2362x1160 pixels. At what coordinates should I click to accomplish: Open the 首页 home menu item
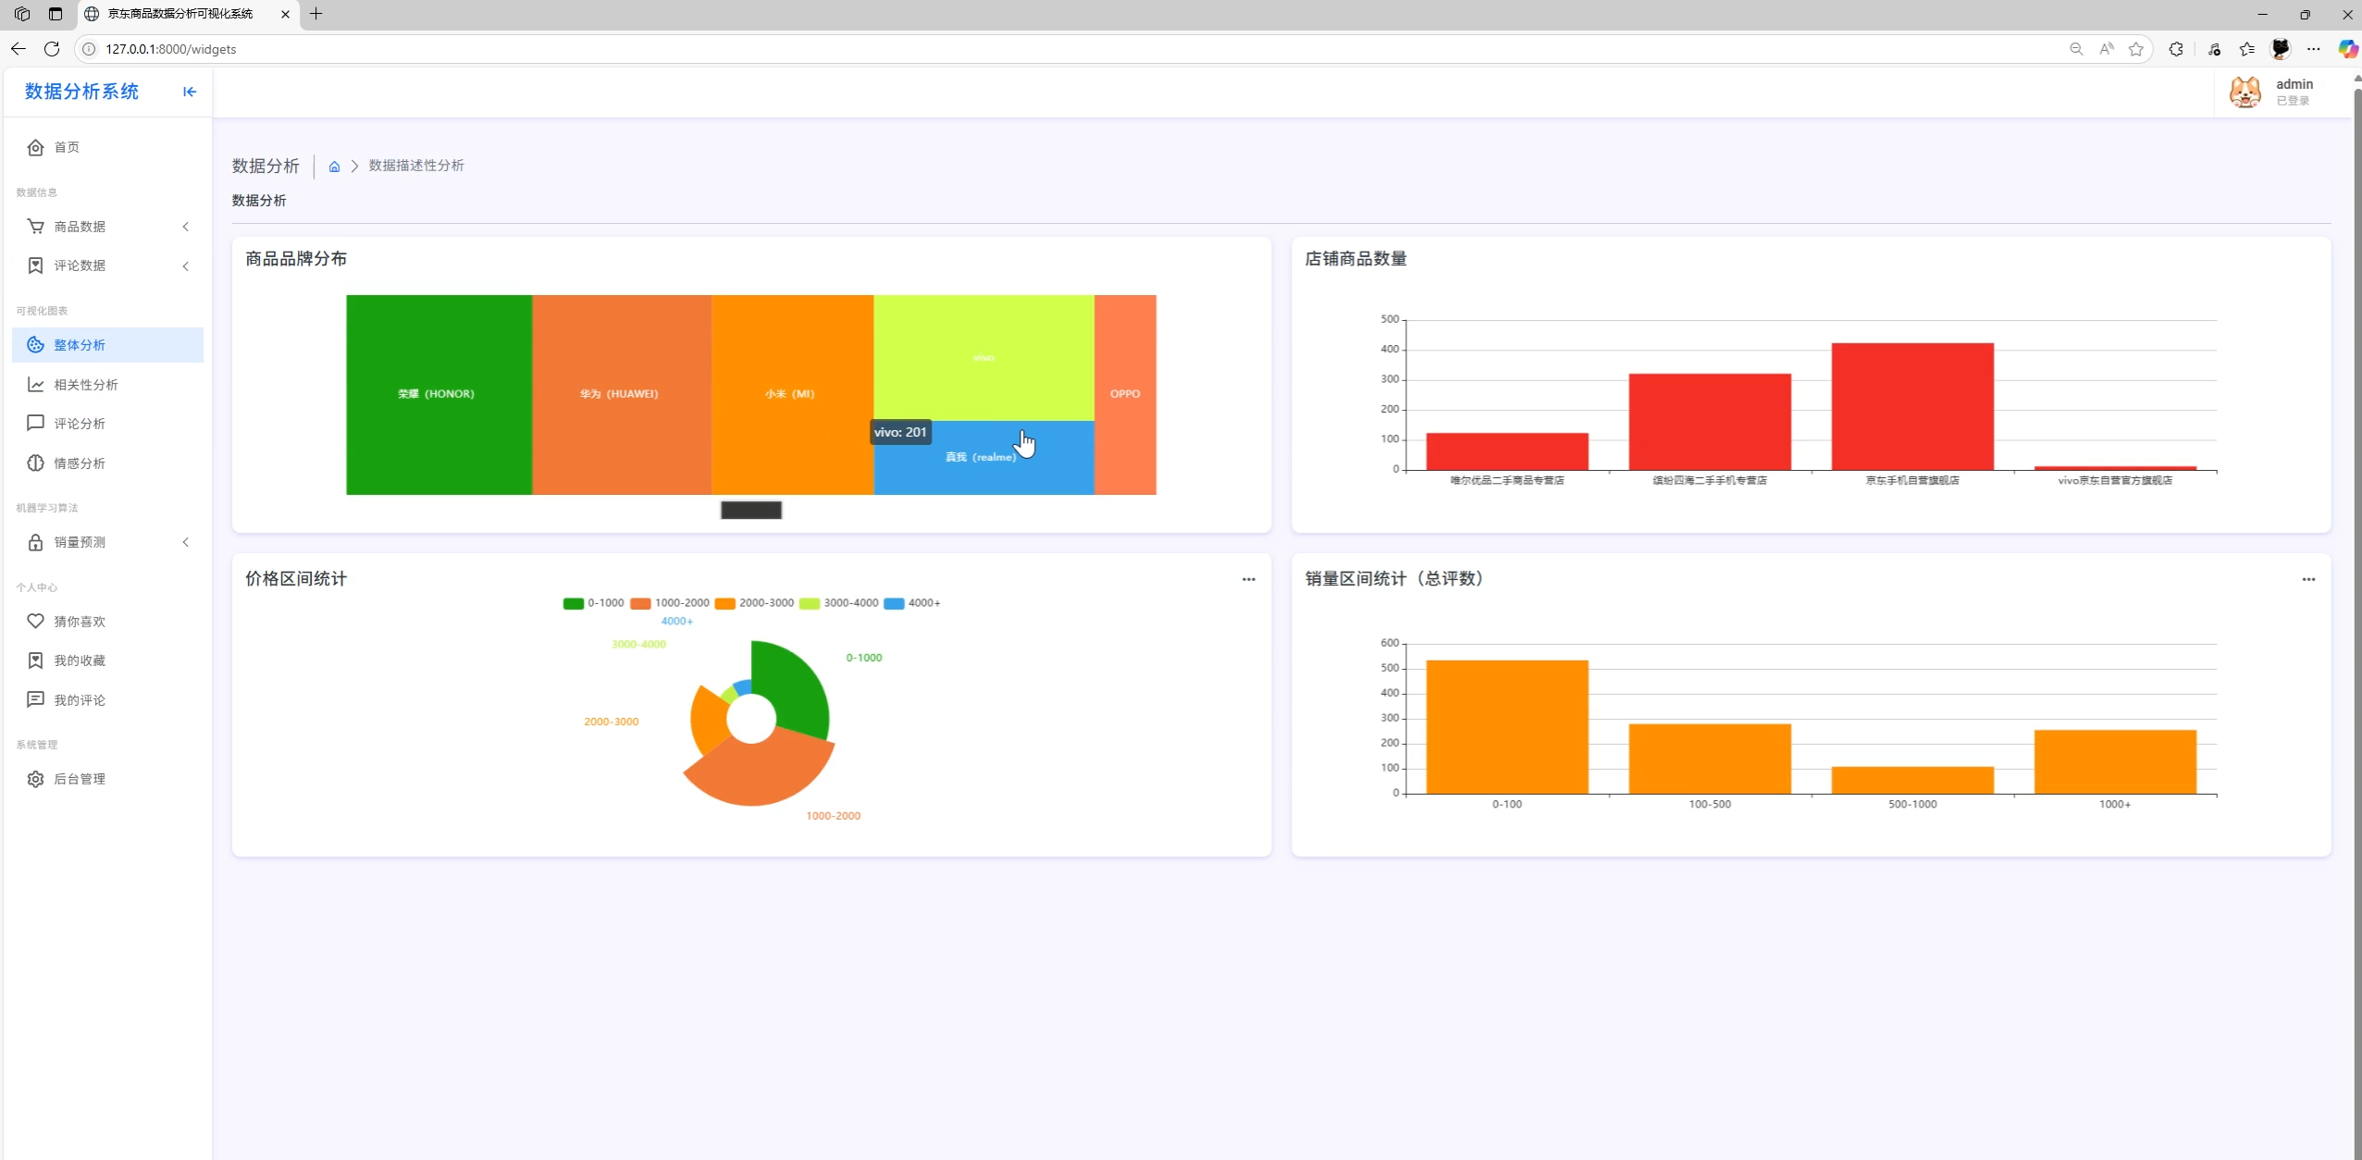[107, 147]
